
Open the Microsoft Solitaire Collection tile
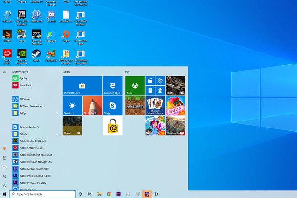coord(155,106)
